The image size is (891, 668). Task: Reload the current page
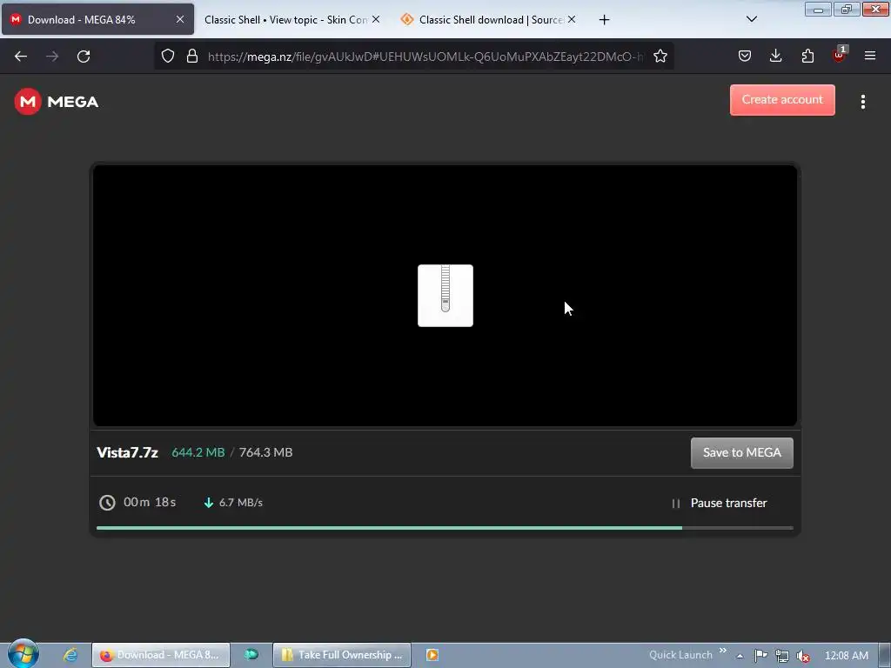tap(84, 57)
